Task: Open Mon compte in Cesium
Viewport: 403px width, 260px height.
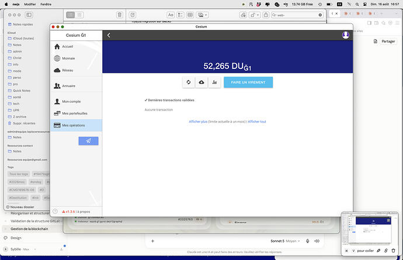Action: tap(76, 102)
